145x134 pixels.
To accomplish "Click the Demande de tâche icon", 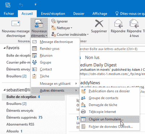I will coord(83,105).
